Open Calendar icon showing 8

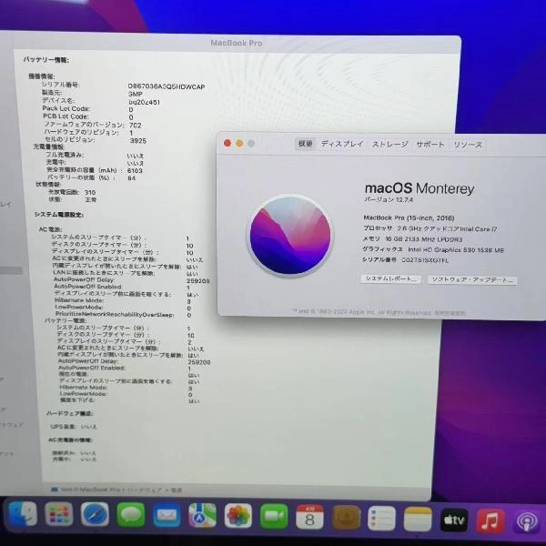tap(309, 517)
